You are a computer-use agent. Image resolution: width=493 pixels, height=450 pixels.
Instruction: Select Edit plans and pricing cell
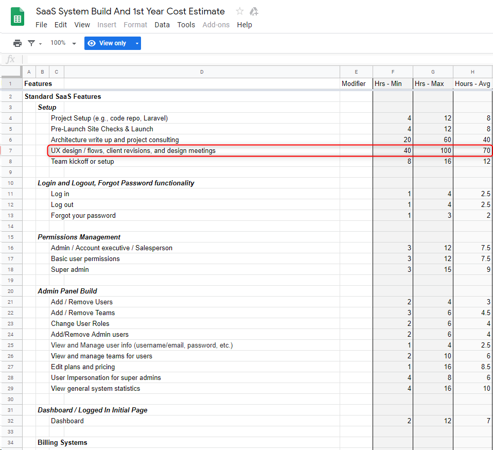(x=83, y=367)
